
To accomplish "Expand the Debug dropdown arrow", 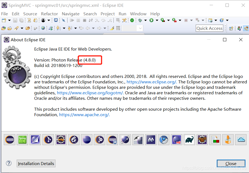I will coord(145,20).
